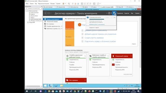Viewport: 166px width, 93px height.
Task: Click Подключить сервер к облачным службам
Action: click(100, 41)
